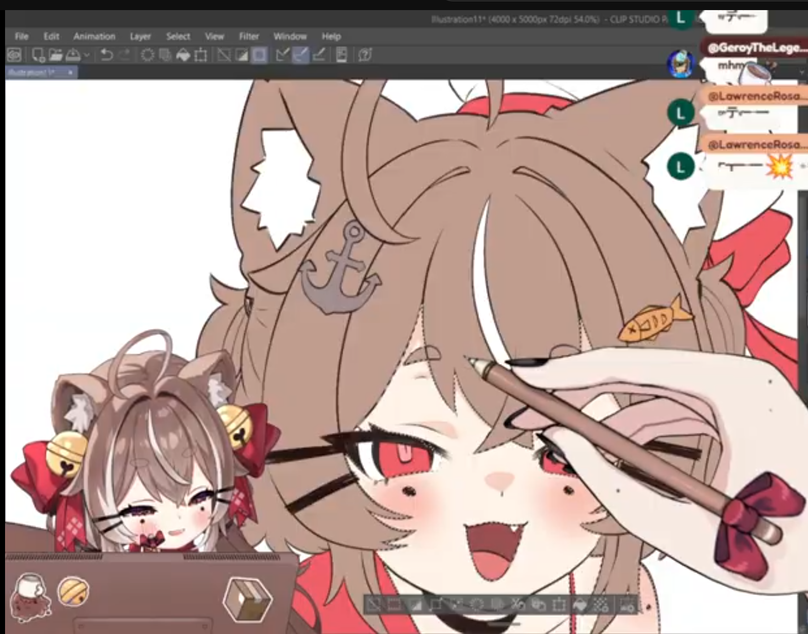Click the explosion emoji in chat

pos(780,166)
